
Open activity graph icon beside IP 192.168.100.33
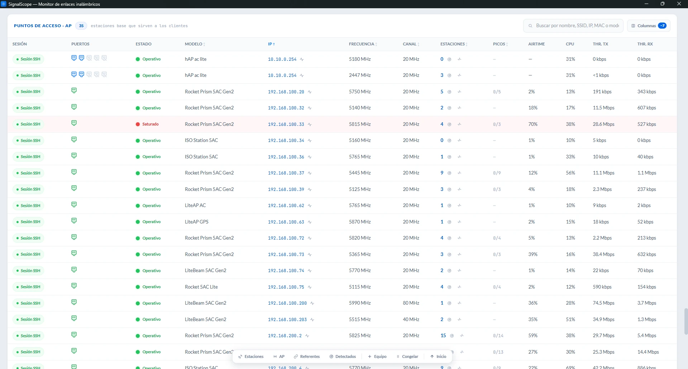(310, 124)
